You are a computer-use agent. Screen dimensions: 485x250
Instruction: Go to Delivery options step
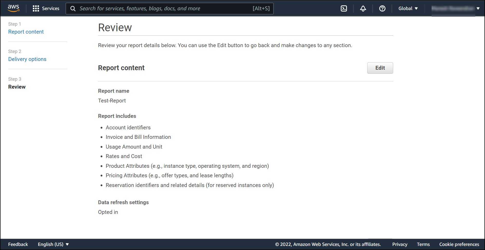tap(27, 59)
